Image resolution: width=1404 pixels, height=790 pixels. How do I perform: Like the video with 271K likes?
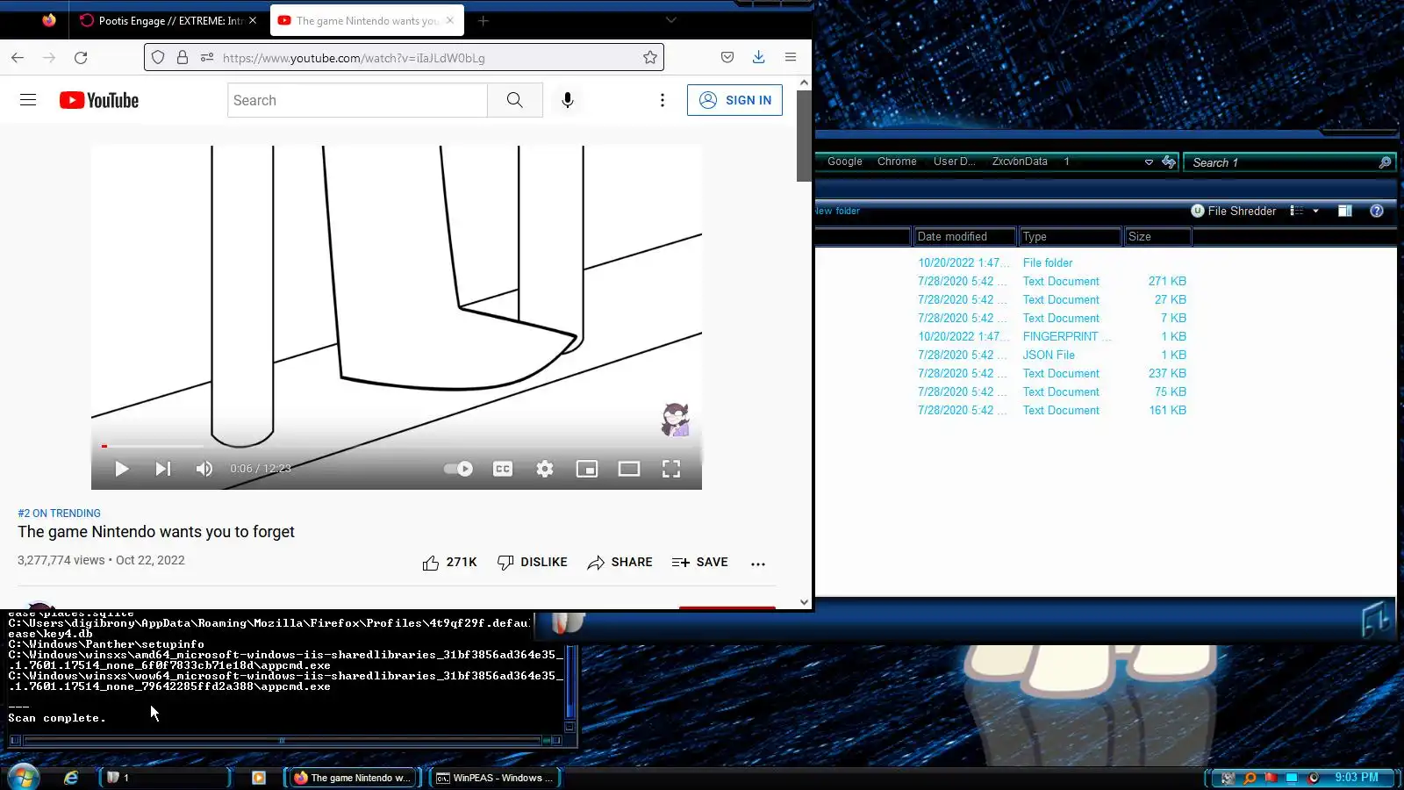point(449,563)
